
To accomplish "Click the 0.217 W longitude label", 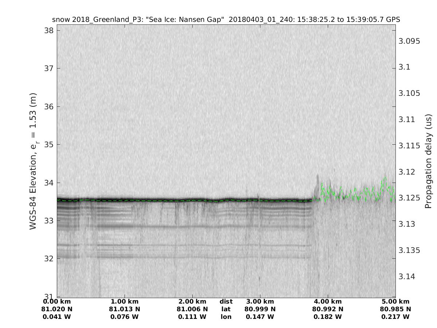I will click(395, 317).
